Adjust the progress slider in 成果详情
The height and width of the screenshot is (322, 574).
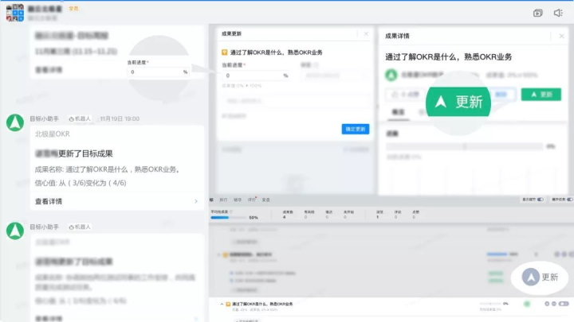click(465, 146)
